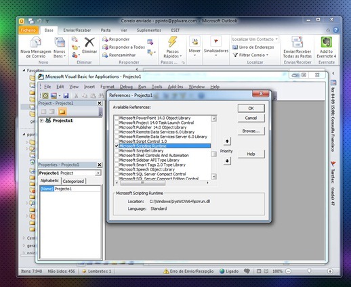Open Localizar Um Contacto dropdown
The image size is (351, 287).
[x=276, y=39]
